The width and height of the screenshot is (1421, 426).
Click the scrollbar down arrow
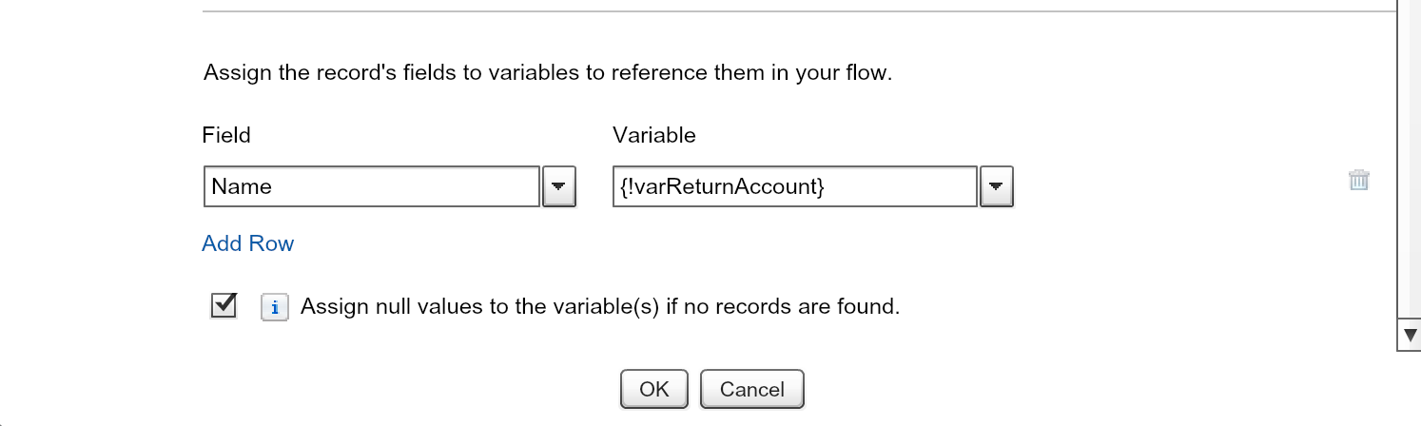click(1410, 335)
